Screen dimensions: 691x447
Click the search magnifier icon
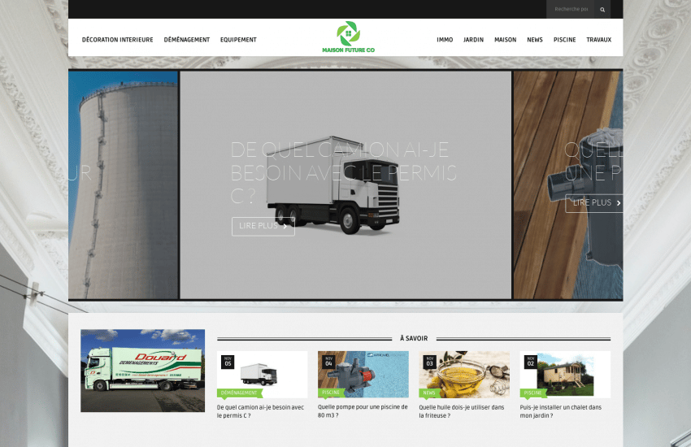(x=602, y=10)
